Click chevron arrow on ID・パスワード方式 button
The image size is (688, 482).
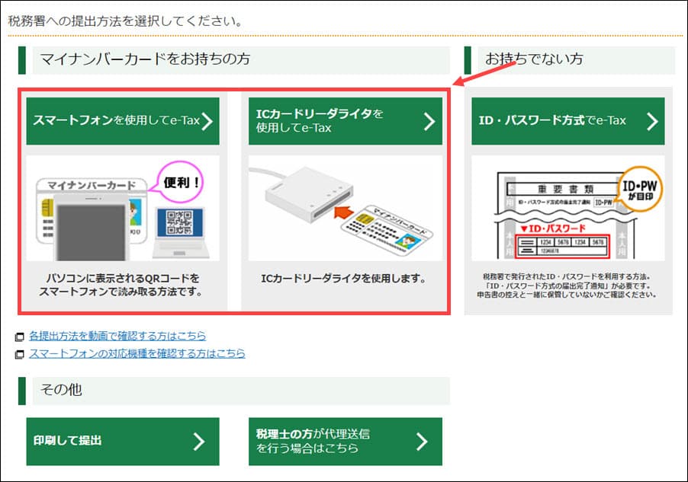coord(652,121)
